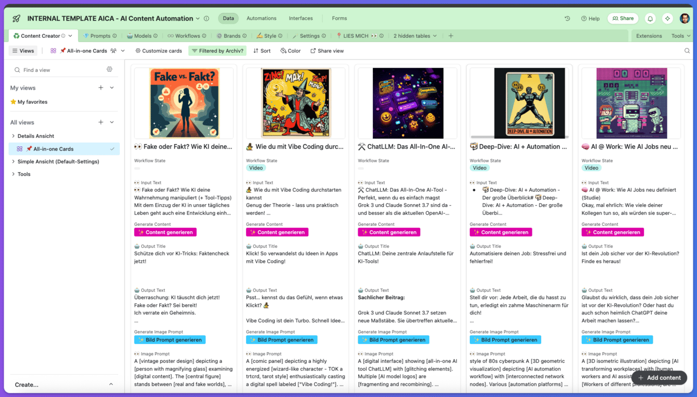Open the user profile avatar
The height and width of the screenshot is (397, 697).
tap(685, 18)
